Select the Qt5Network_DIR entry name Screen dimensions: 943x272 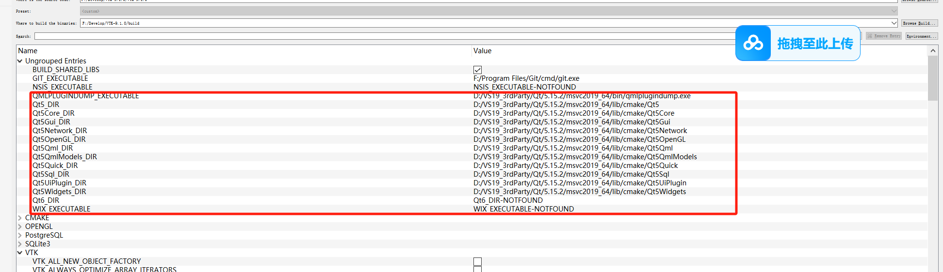(60, 131)
